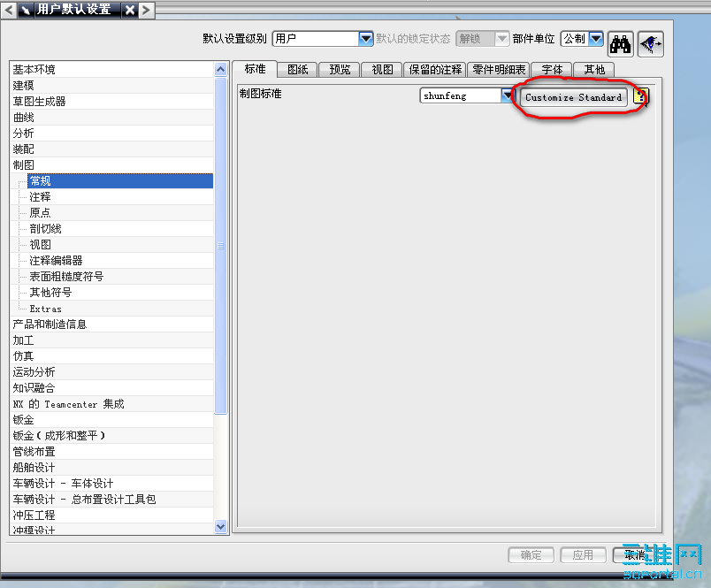Click the pin icon in the title tab
Viewport: 711px width, 588px height.
coord(26,10)
